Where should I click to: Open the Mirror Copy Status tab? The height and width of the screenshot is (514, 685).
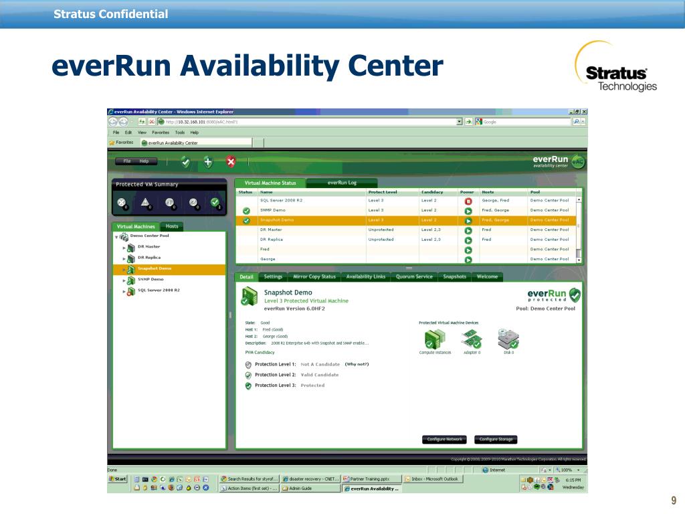(314, 276)
